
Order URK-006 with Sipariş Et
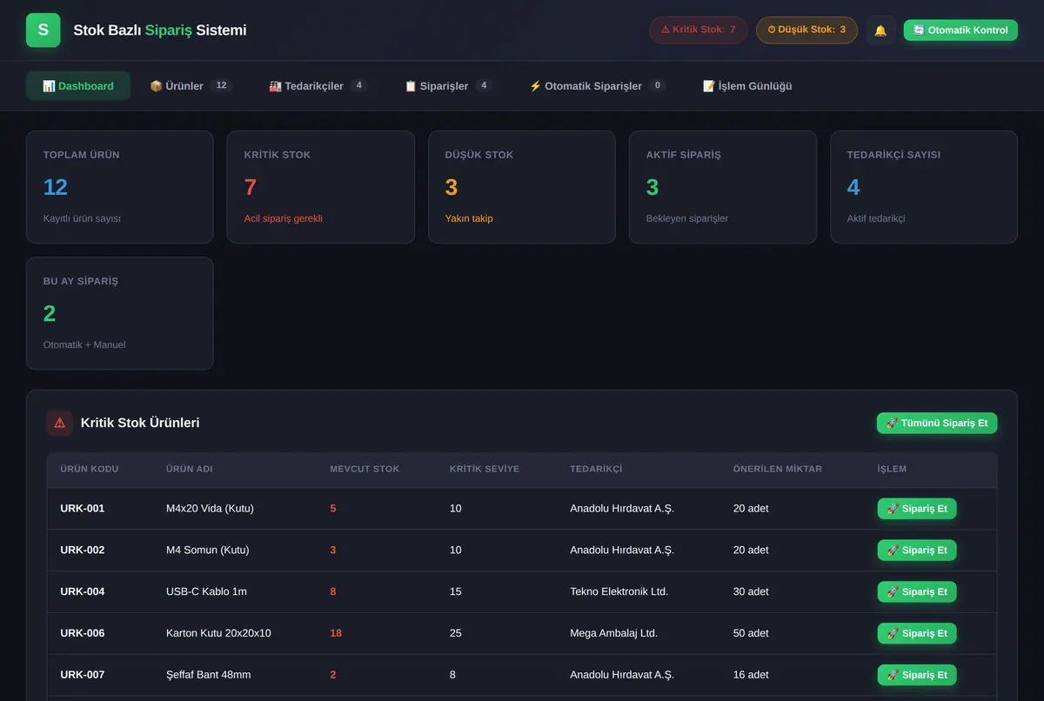(917, 634)
